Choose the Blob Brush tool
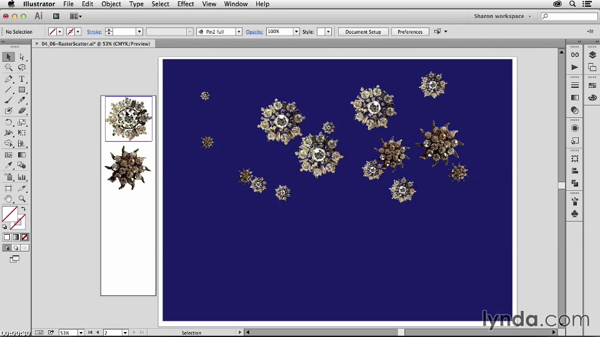600x337 pixels. pyautogui.click(x=8, y=111)
